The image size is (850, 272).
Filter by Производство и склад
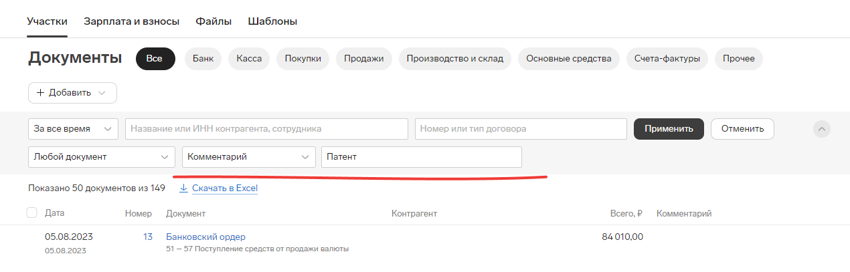click(455, 58)
